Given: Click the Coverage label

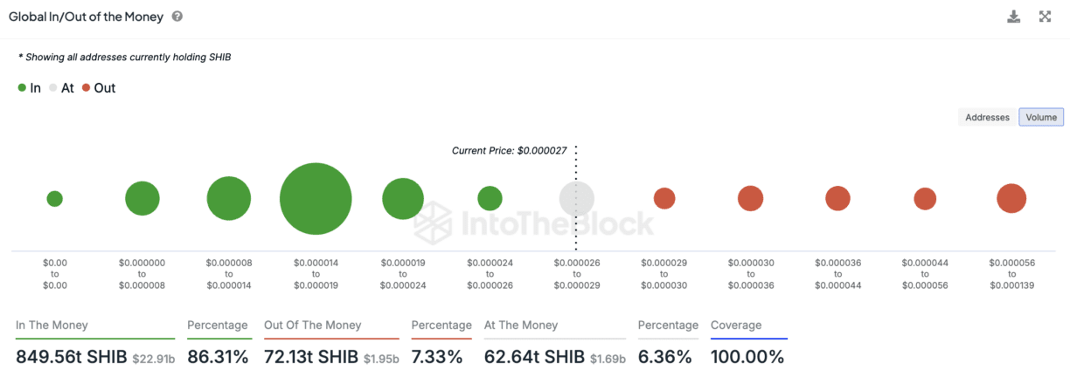Looking at the screenshot, I should point(736,326).
